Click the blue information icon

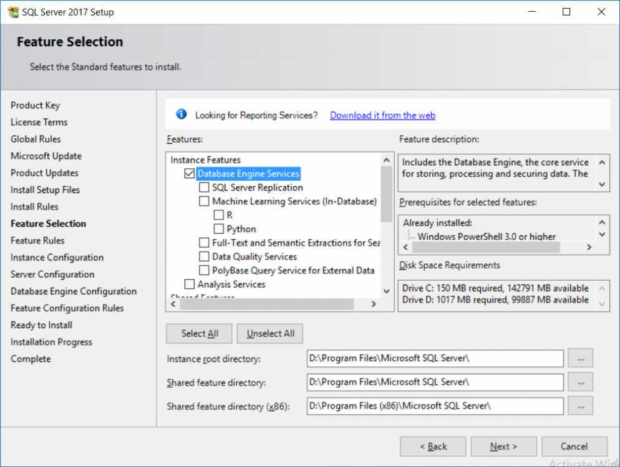pyautogui.click(x=181, y=115)
